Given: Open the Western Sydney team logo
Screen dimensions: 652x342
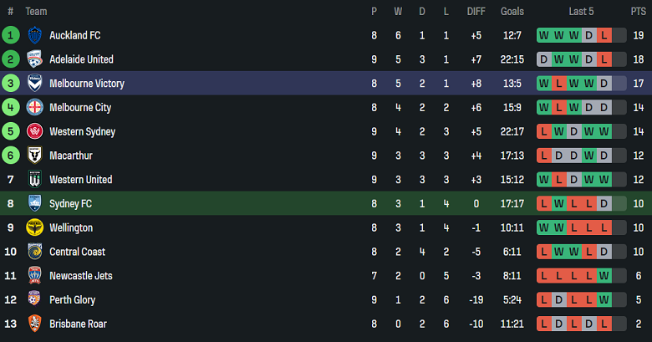Looking at the screenshot, I should (34, 131).
